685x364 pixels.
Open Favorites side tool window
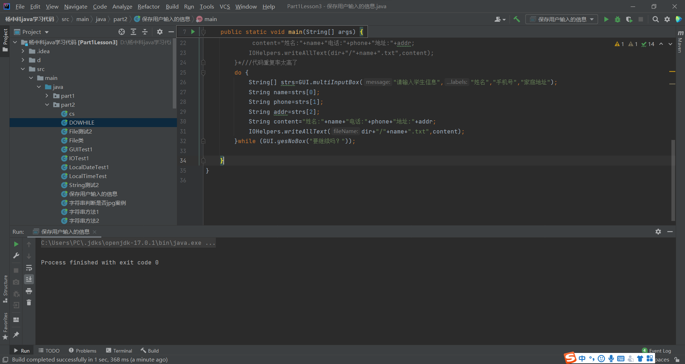click(5, 326)
